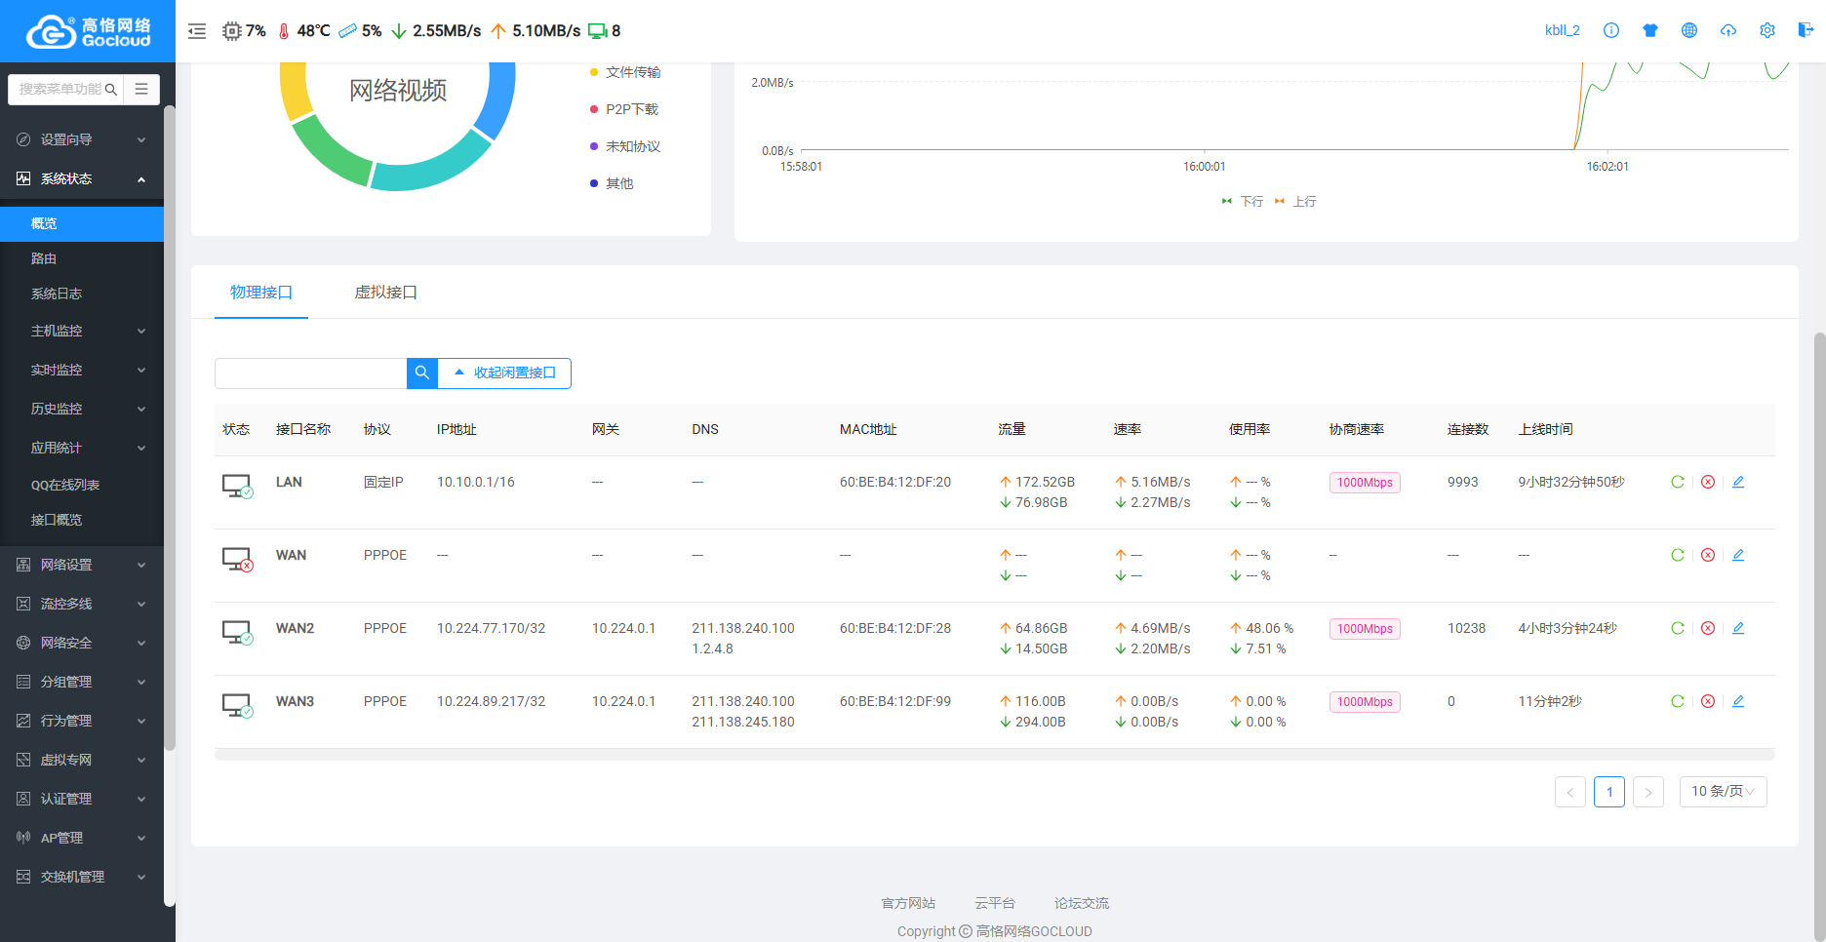Click the red disconnect icon for WAN2

coord(1708,628)
